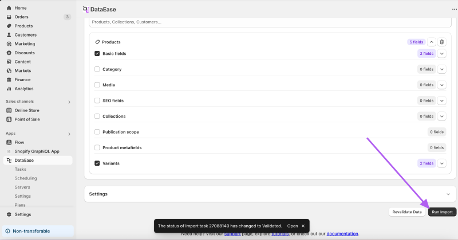Click the Content icon in sidebar
This screenshot has height=240, width=458.
coord(9,62)
